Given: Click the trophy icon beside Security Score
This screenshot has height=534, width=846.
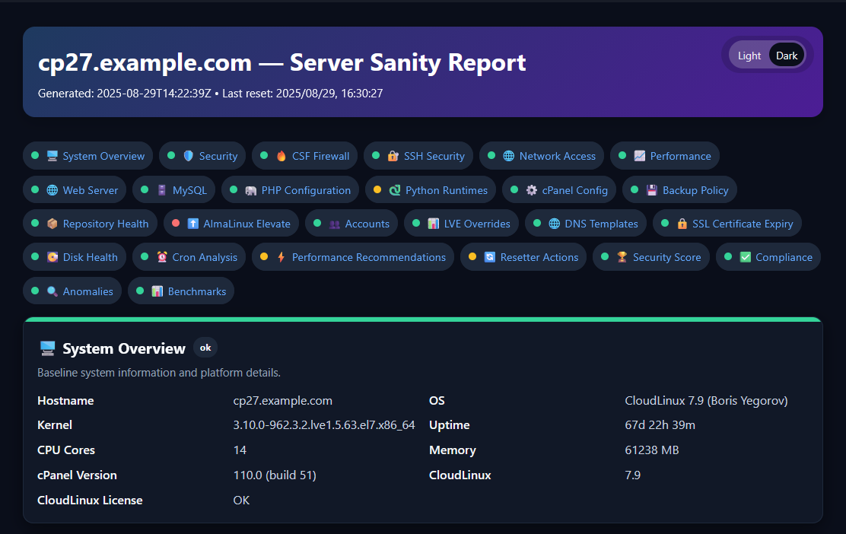Looking at the screenshot, I should (622, 257).
